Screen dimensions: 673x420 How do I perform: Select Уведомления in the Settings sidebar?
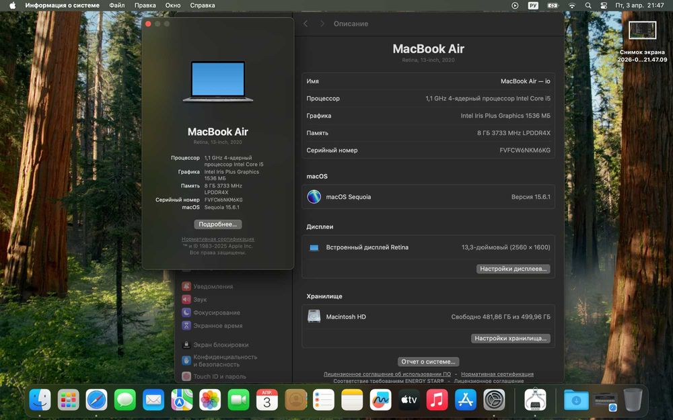coord(233,286)
